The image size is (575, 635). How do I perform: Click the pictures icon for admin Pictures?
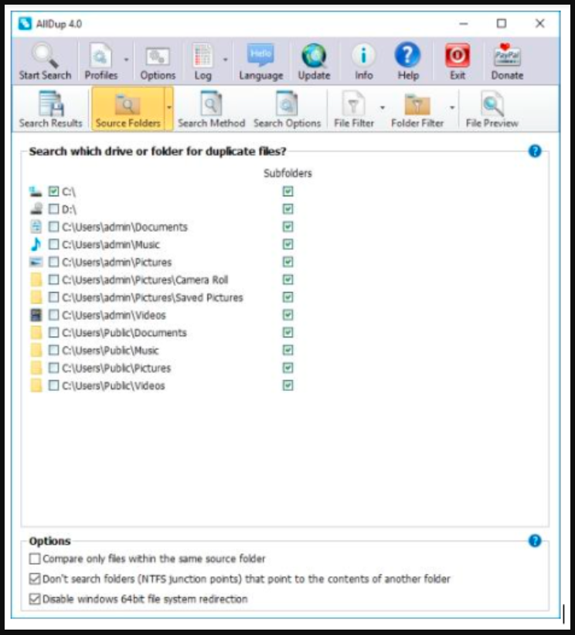coord(36,262)
